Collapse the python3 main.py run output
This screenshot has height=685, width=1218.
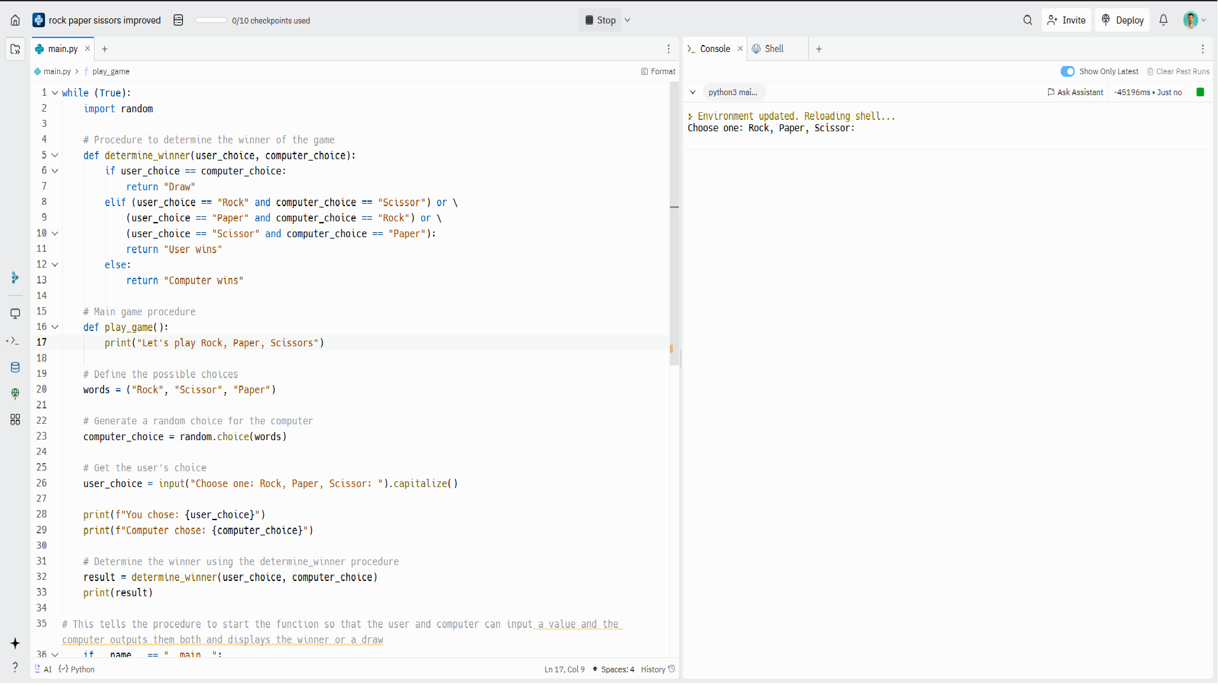[693, 93]
